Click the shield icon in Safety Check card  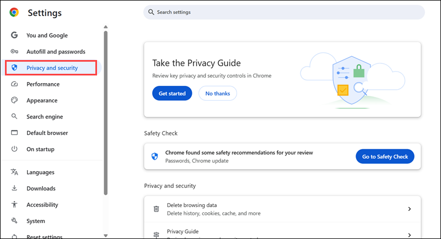tap(154, 156)
